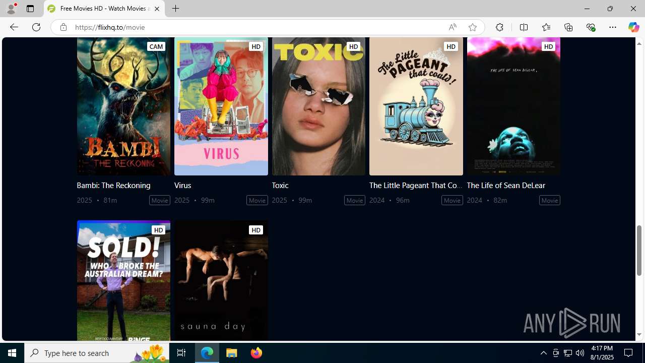This screenshot has width=645, height=363.
Task: Open Windows Start menu
Action: (12, 353)
